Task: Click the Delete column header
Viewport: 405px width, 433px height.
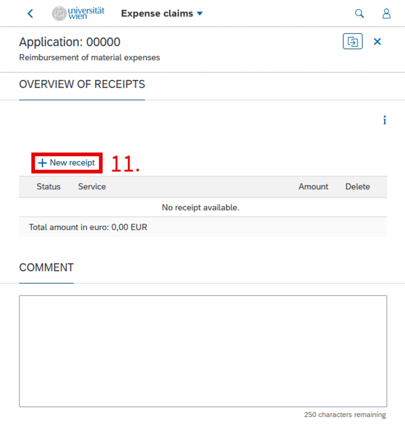Action: (x=358, y=187)
